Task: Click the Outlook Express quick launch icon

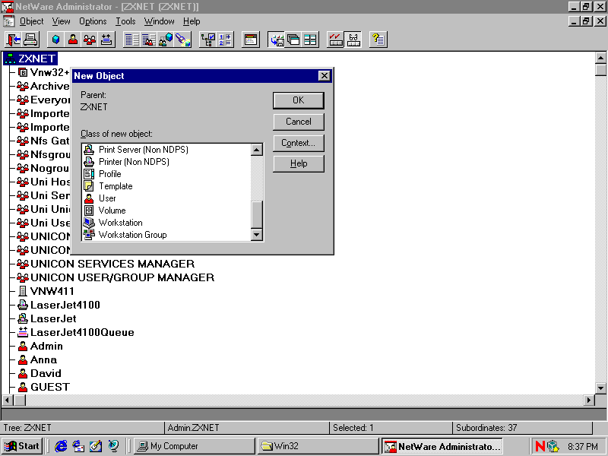Action: click(78, 446)
